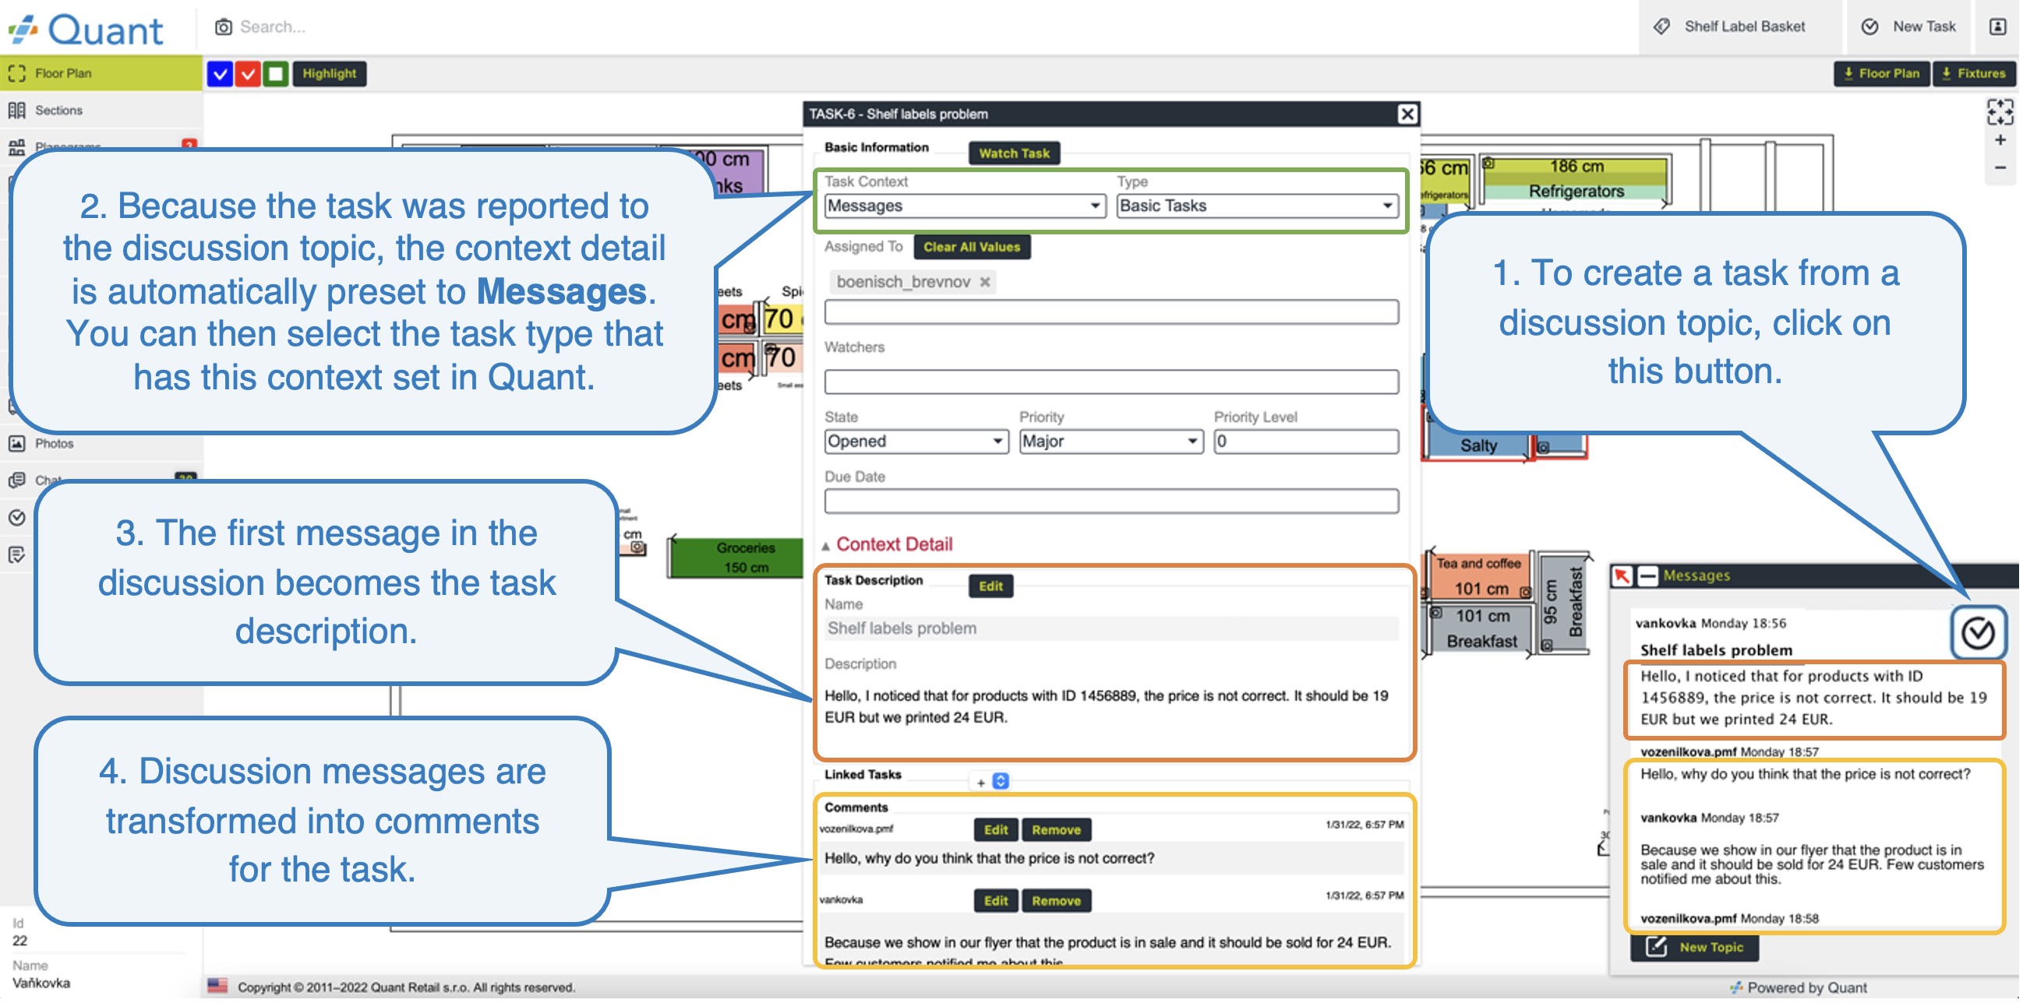
Task: Open Floor Plan in the sidebar
Action: tap(101, 74)
